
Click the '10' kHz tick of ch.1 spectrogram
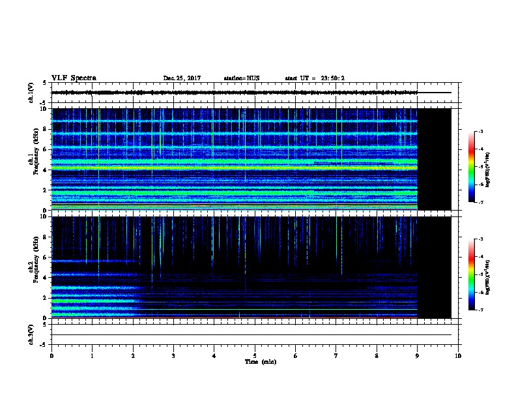click(44, 109)
